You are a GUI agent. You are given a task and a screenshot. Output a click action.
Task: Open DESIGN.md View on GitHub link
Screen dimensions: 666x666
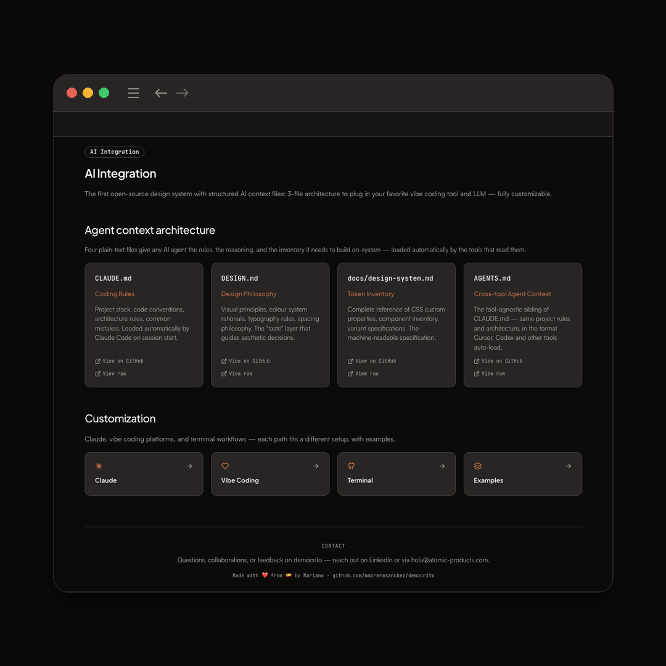point(245,361)
